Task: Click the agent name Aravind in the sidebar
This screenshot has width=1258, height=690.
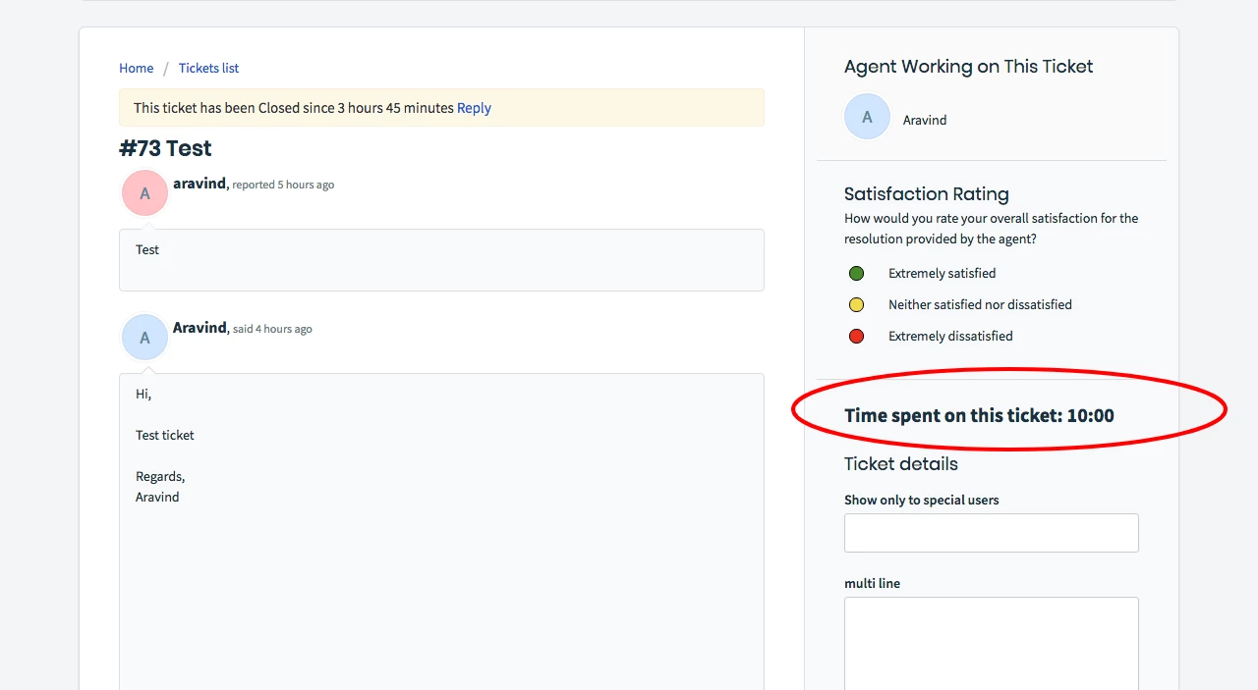Action: click(925, 120)
